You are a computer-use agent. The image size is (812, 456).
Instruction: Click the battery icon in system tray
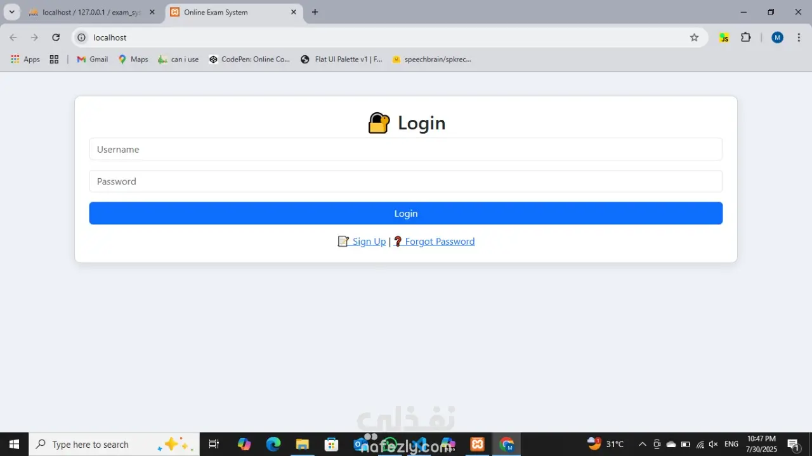point(686,444)
